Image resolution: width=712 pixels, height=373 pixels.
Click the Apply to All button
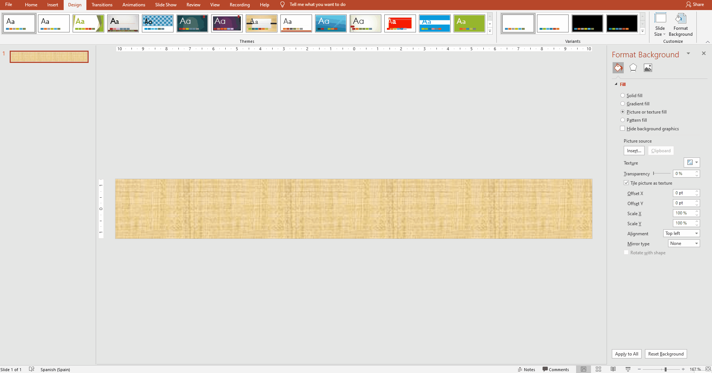coord(626,354)
